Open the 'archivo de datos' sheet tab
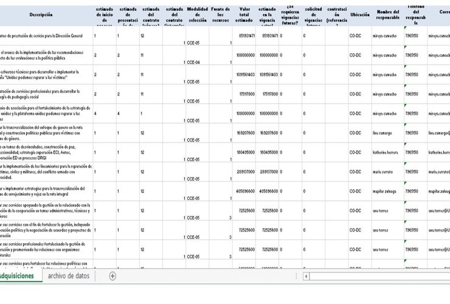The width and height of the screenshot is (450, 304). click(x=69, y=276)
